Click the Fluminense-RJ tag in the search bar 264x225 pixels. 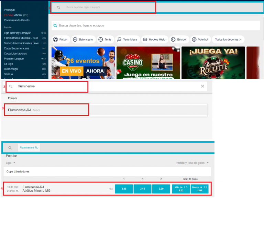(29, 148)
